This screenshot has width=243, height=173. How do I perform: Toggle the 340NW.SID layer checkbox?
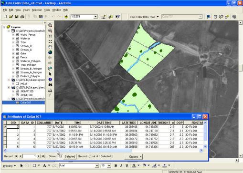click(x=17, y=91)
